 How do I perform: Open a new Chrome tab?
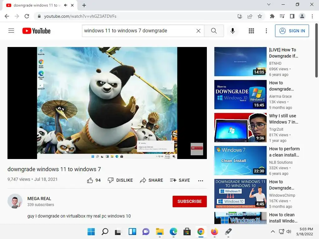click(84, 5)
